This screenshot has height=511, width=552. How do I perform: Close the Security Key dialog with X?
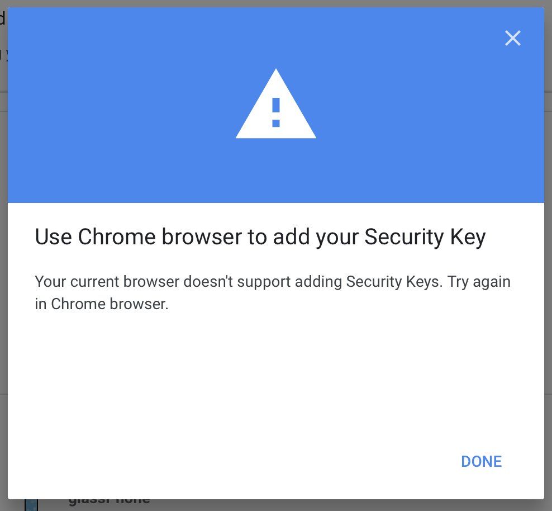coord(512,38)
